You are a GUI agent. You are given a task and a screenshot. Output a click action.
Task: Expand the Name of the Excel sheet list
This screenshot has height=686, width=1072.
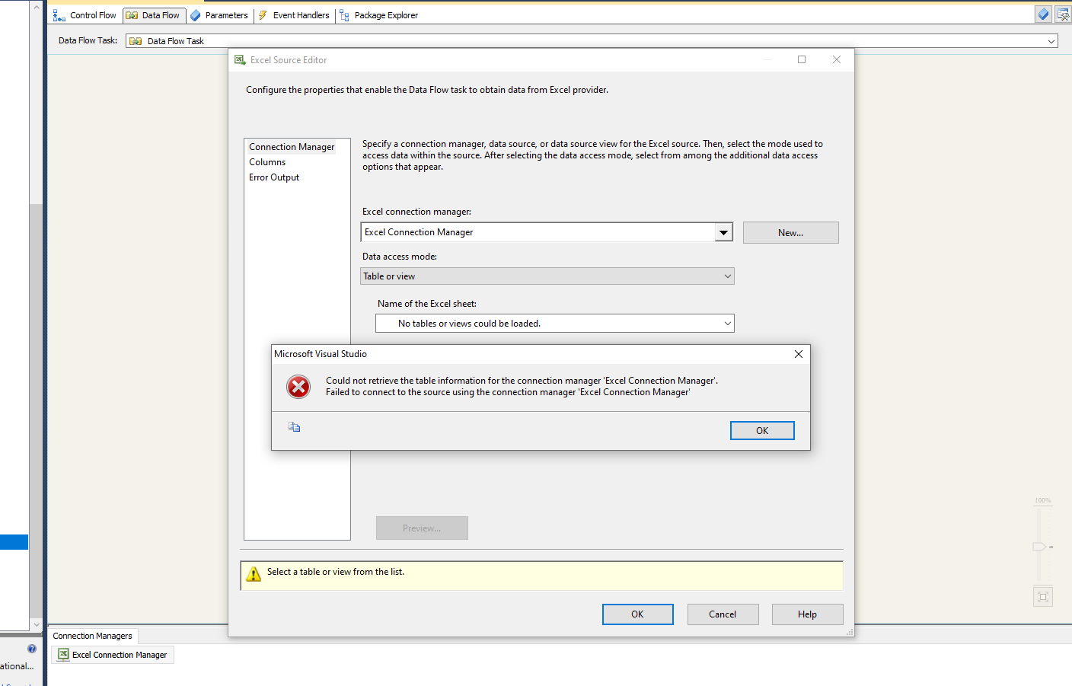(724, 323)
